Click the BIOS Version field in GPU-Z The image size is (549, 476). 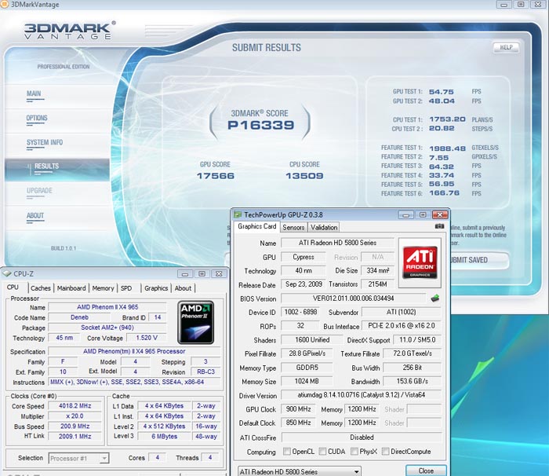pyautogui.click(x=353, y=298)
